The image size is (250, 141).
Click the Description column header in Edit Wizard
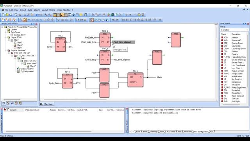[236, 34]
